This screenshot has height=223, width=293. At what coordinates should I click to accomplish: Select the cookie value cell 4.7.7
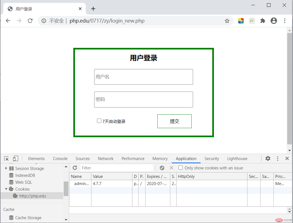point(112,183)
